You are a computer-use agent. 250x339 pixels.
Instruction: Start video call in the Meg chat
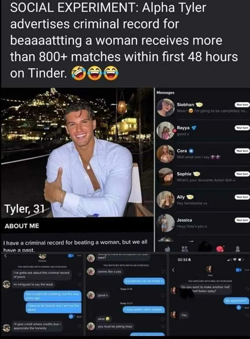point(239,270)
